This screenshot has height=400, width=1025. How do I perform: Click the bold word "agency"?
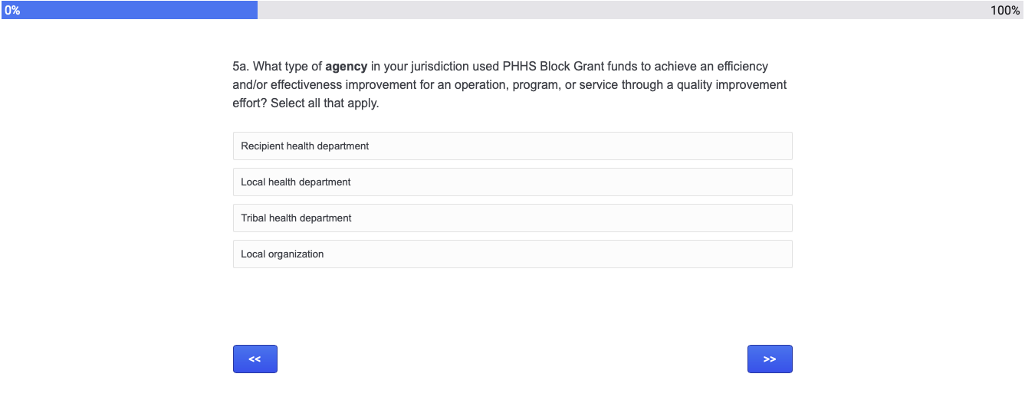point(346,67)
